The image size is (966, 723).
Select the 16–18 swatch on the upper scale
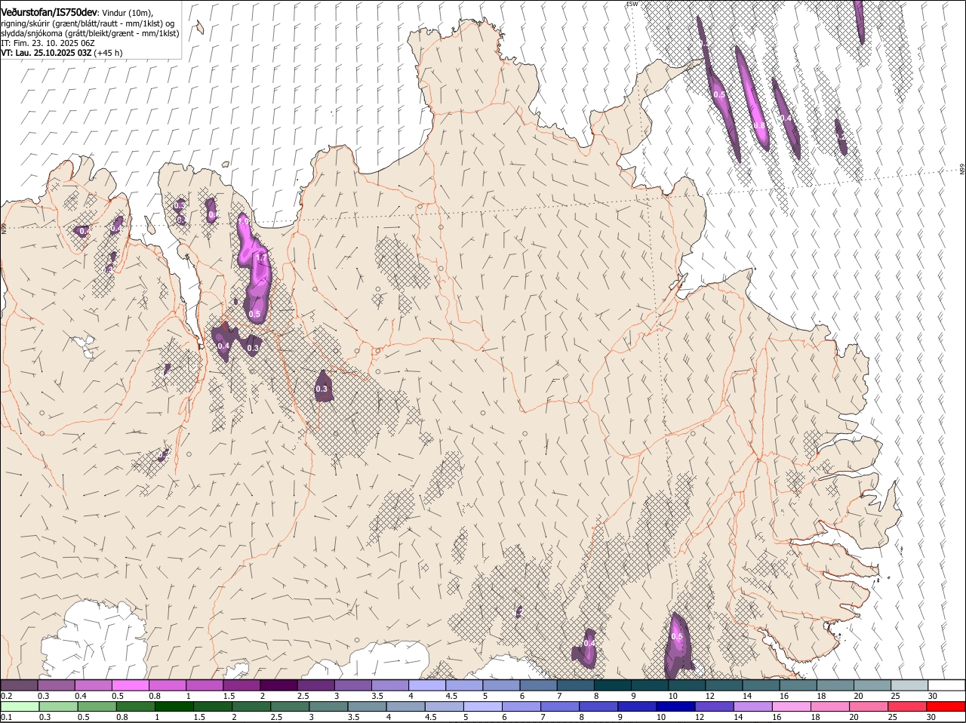pyautogui.click(x=798, y=685)
